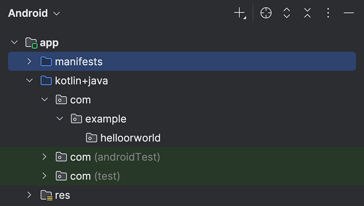This screenshot has width=364, height=206.
Task: Click the app module folder icon
Action: pos(31,43)
